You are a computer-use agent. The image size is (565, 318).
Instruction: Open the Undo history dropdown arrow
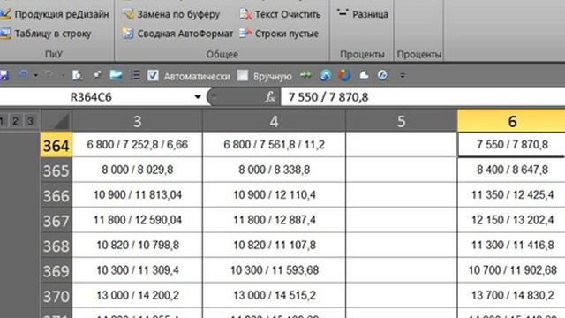pos(35,75)
